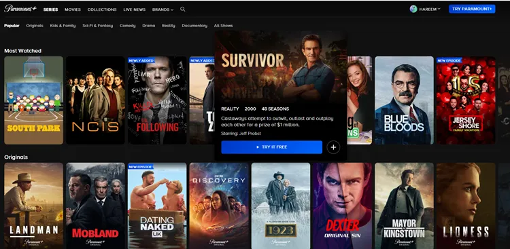
Task: Open LIVE NEWS in top navigation
Action: pos(135,9)
